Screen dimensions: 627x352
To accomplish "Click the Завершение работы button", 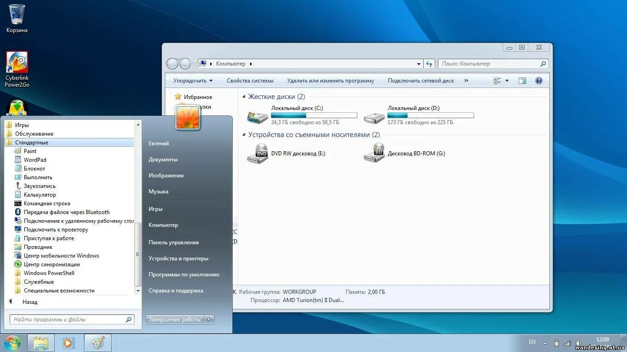I will coord(175,319).
